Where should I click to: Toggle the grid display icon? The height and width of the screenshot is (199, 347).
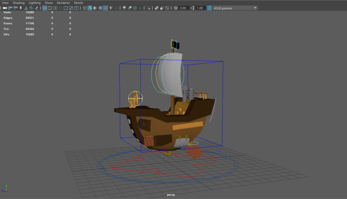point(44,8)
